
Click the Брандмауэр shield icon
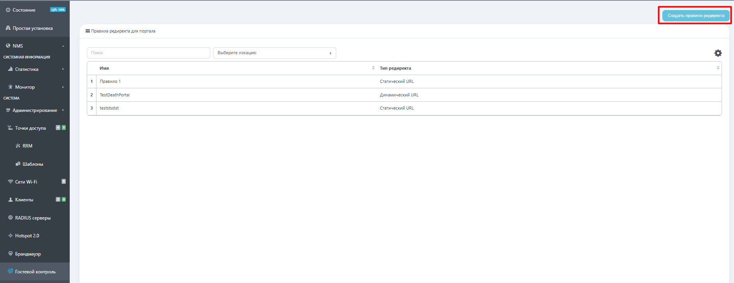coord(10,254)
